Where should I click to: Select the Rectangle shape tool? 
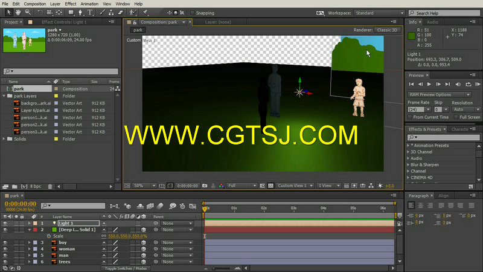(x=71, y=12)
